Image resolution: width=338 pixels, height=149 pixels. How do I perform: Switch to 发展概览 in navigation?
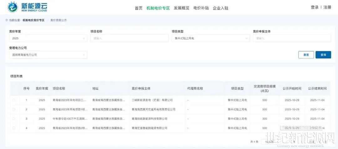click(x=182, y=8)
